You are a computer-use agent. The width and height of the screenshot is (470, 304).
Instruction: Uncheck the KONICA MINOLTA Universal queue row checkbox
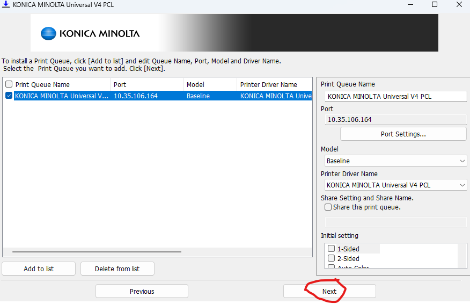coord(9,96)
